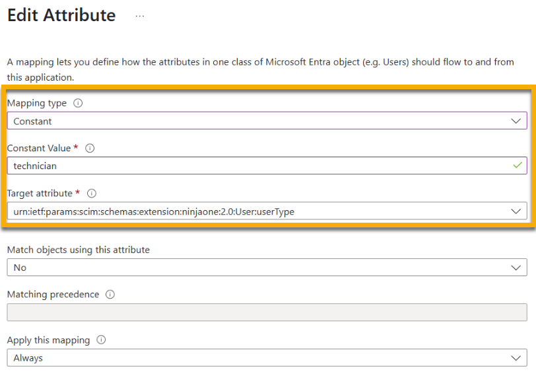The height and width of the screenshot is (372, 536).
Task: Click the green validation checkmark icon
Action: pyautogui.click(x=516, y=166)
